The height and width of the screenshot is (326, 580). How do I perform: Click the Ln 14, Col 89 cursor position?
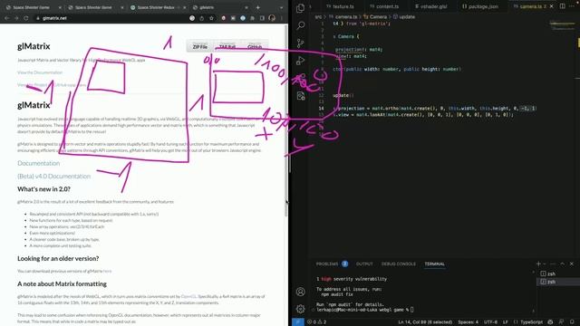(x=425, y=322)
